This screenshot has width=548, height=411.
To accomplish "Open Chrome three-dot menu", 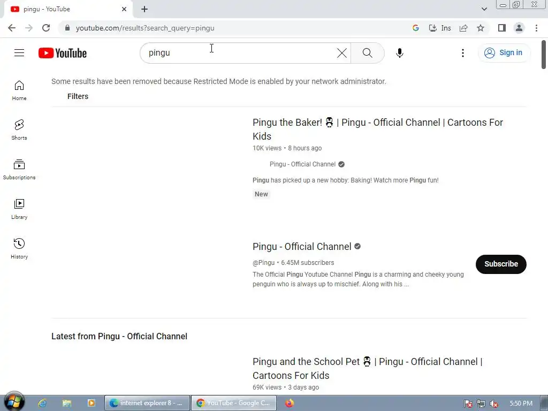I will (x=536, y=28).
